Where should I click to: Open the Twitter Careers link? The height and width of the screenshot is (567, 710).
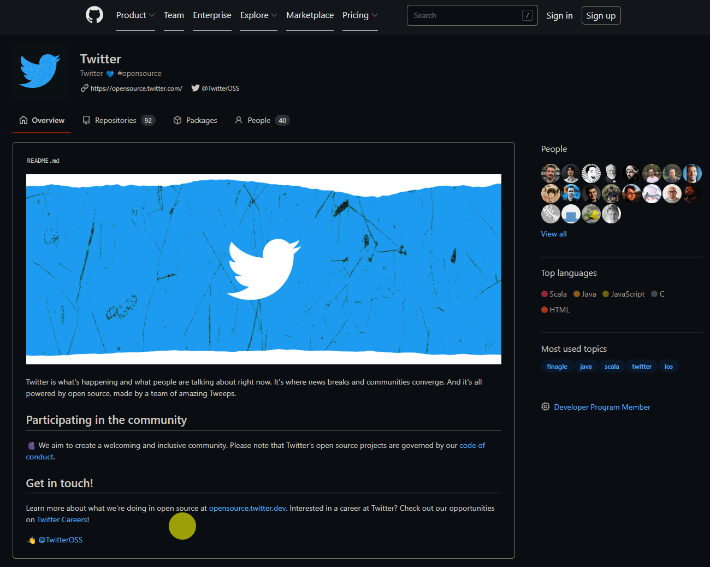coord(62,519)
